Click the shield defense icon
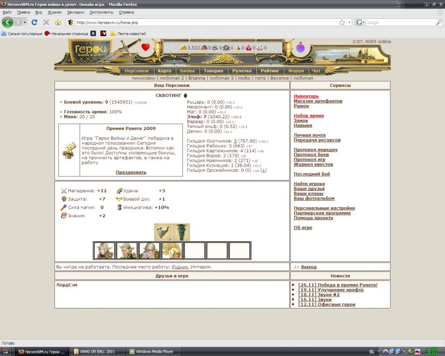Image resolution: width=445 pixels, height=356 pixels. click(x=64, y=199)
